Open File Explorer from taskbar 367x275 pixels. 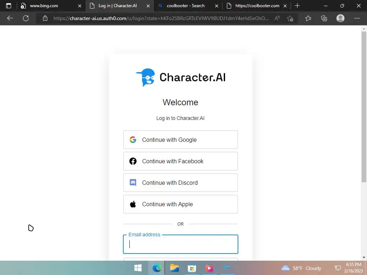175,268
